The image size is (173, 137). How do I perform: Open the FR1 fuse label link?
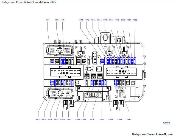click(x=48, y=20)
